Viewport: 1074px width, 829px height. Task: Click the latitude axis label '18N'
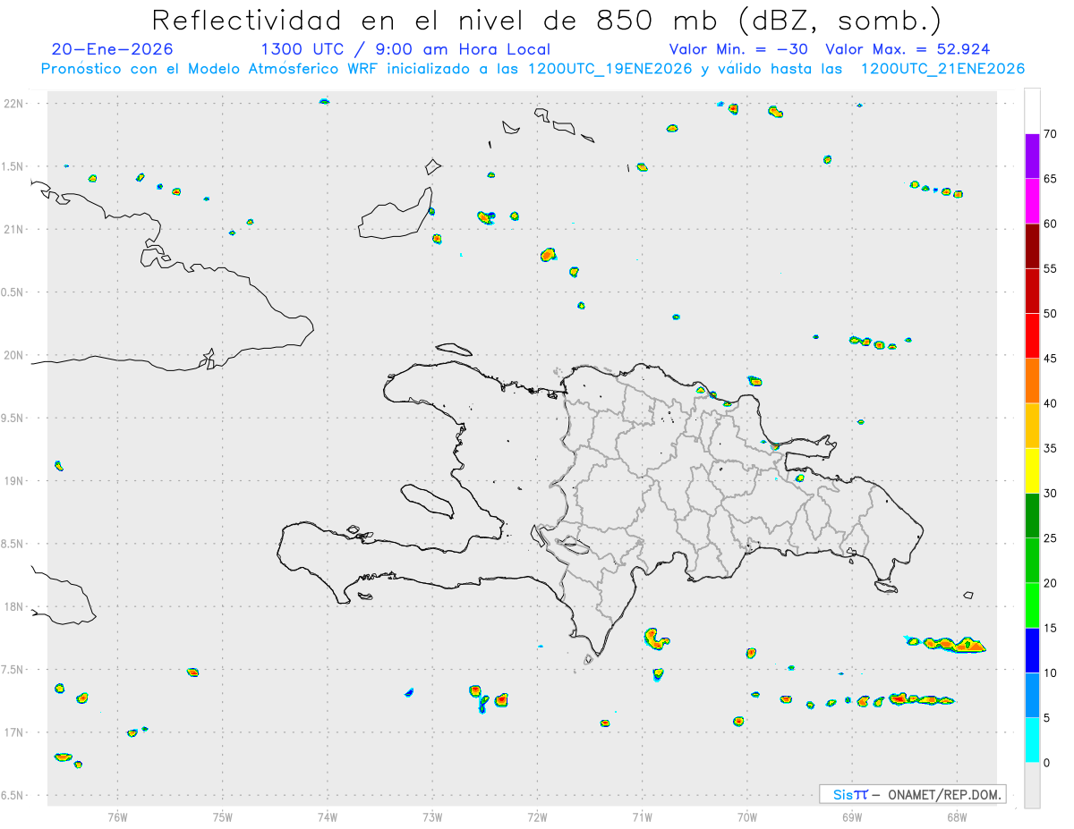pos(15,607)
